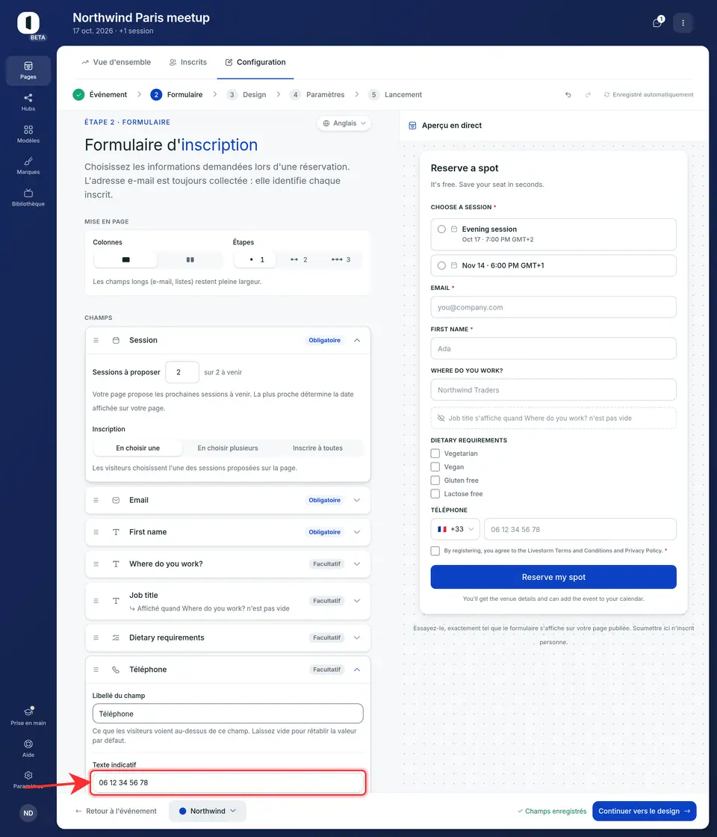The width and height of the screenshot is (717, 837).
Task: Select the Nov 14 session radio button
Action: coord(441,265)
